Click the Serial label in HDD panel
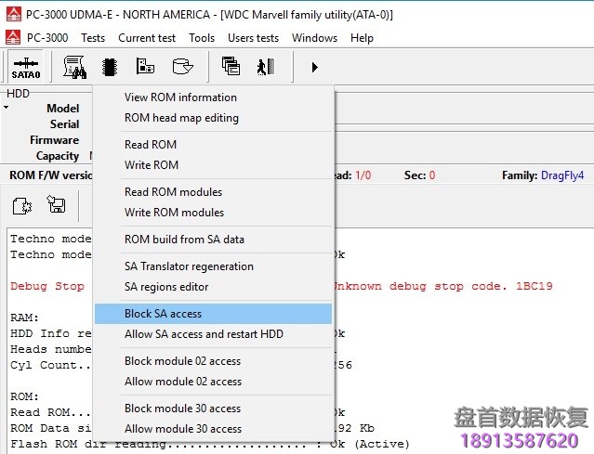 coord(64,124)
